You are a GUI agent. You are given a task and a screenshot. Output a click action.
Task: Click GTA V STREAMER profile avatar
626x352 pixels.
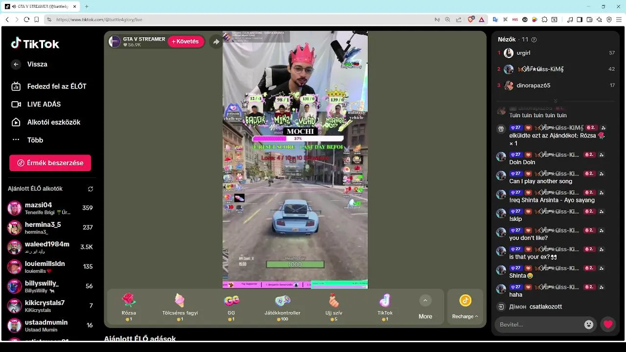(x=115, y=42)
